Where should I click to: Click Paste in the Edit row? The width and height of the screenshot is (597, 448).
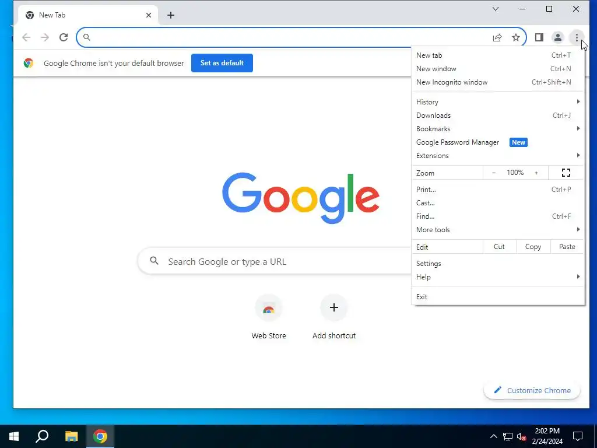(x=567, y=247)
